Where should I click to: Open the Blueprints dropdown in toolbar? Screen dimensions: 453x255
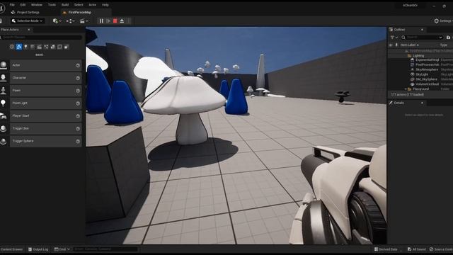70,21
